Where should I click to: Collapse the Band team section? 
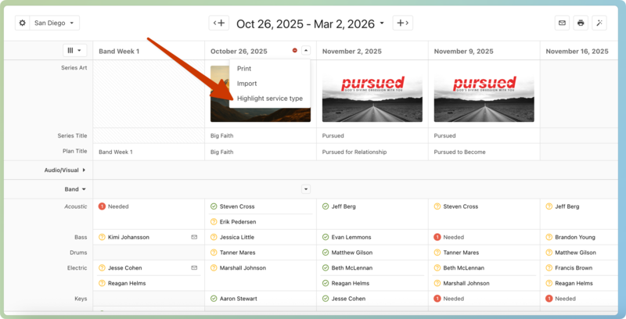(x=74, y=189)
